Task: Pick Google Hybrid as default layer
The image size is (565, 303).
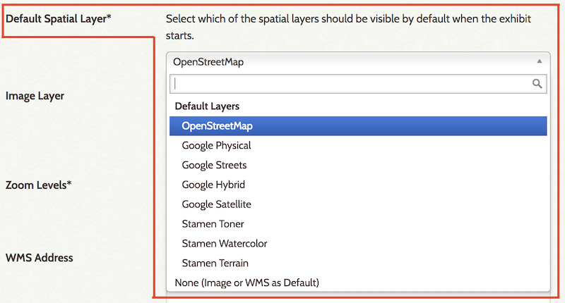Action: click(x=213, y=185)
